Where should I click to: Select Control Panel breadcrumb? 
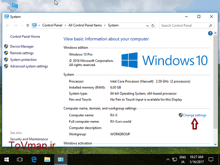pos(52,25)
